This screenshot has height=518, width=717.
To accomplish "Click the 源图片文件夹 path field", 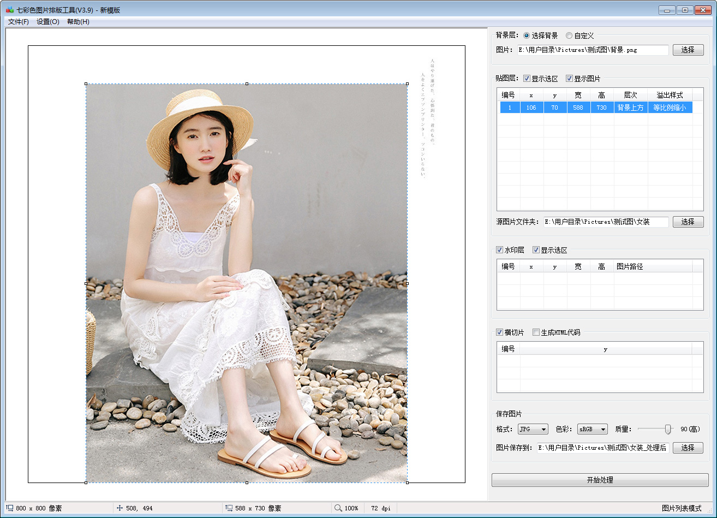I will click(606, 222).
